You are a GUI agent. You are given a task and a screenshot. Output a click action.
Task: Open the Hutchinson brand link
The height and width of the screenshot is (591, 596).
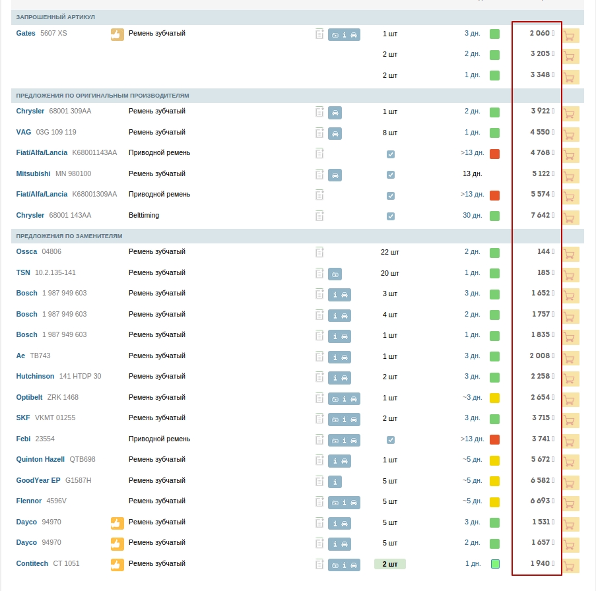click(x=35, y=376)
